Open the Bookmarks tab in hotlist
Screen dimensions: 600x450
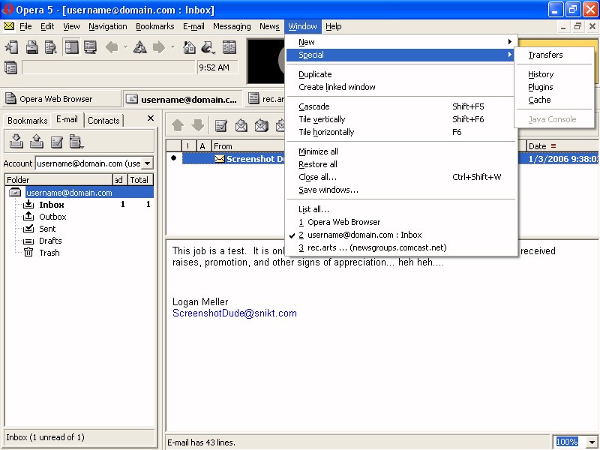(x=27, y=121)
